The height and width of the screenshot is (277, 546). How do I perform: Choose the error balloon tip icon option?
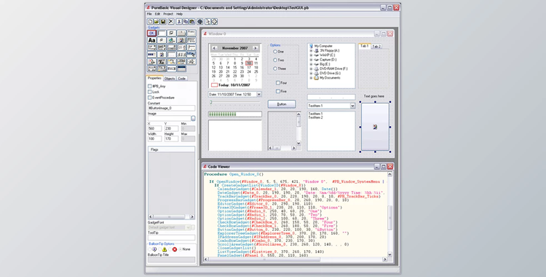175,249
